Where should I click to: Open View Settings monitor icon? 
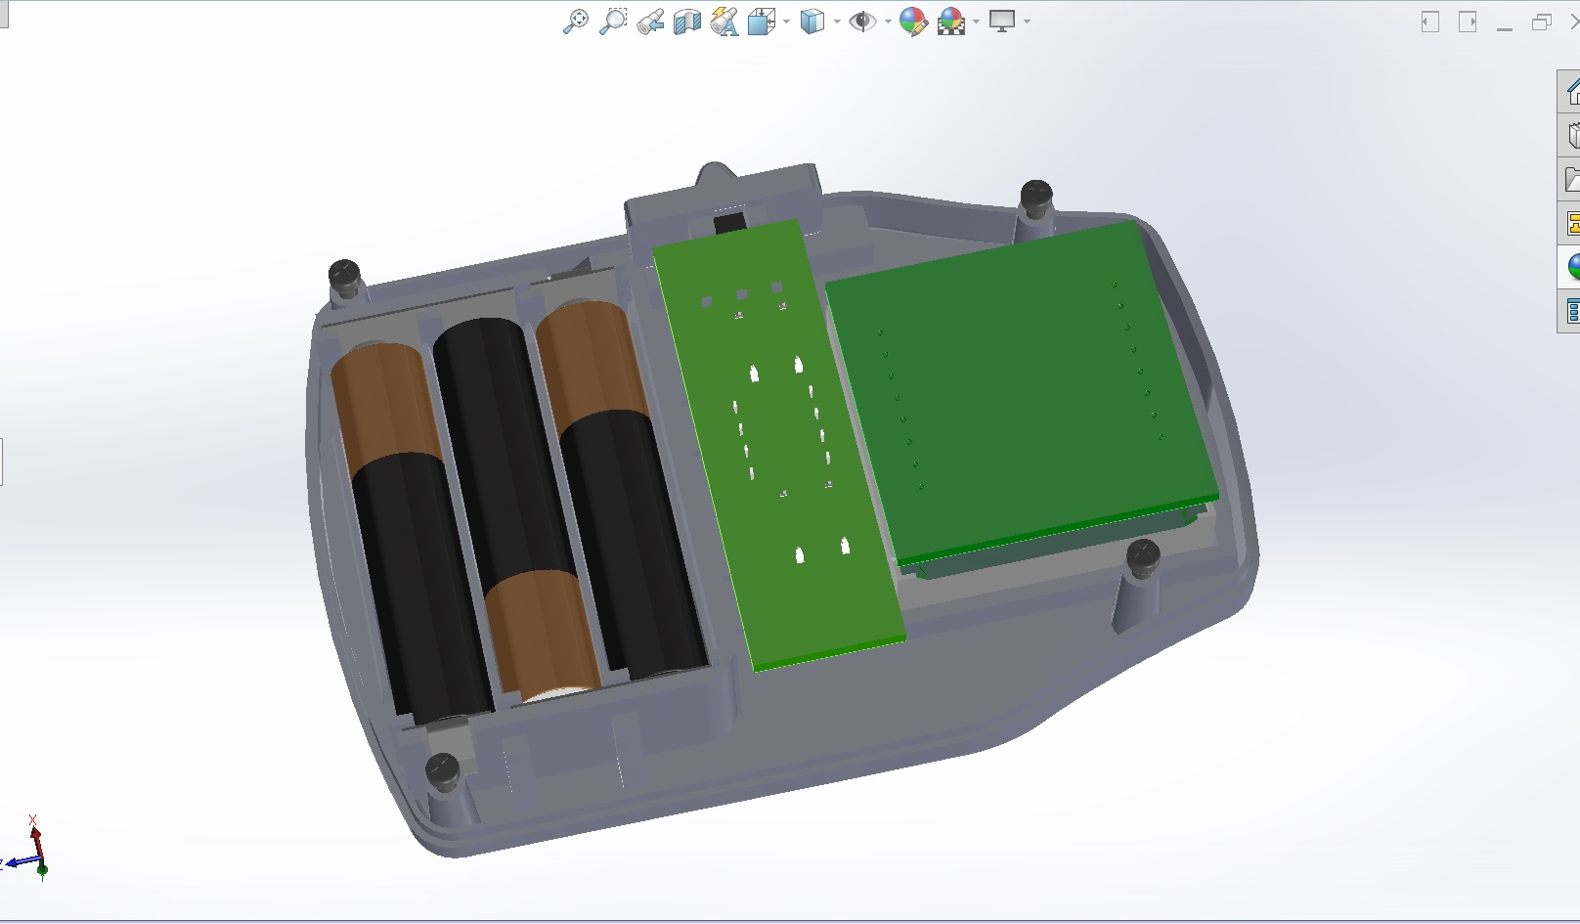[x=1002, y=22]
